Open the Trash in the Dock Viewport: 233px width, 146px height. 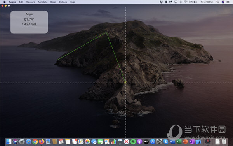pos(224,142)
